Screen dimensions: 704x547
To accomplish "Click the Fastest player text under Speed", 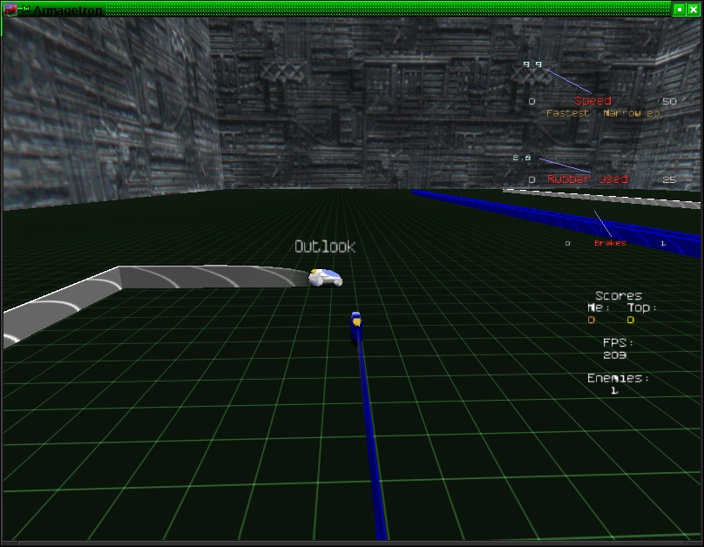I will [x=603, y=113].
